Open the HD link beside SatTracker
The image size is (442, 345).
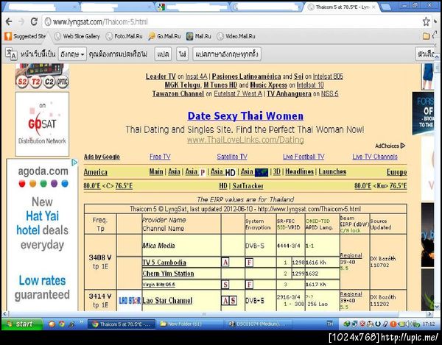(223, 186)
